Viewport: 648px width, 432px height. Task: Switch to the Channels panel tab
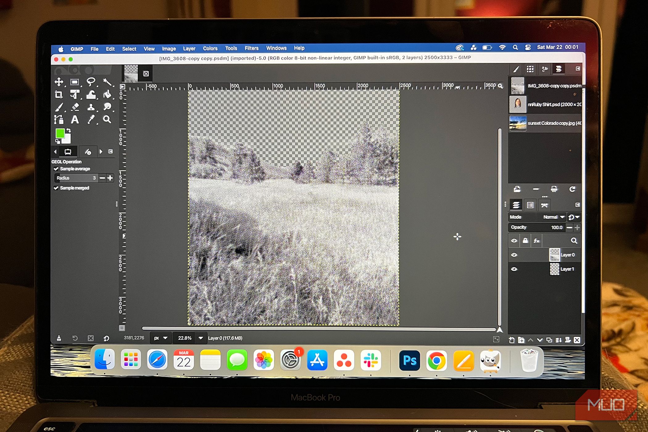pyautogui.click(x=530, y=205)
